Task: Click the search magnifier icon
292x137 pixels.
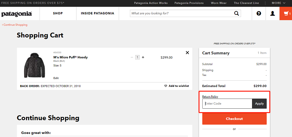Action: click(236, 14)
